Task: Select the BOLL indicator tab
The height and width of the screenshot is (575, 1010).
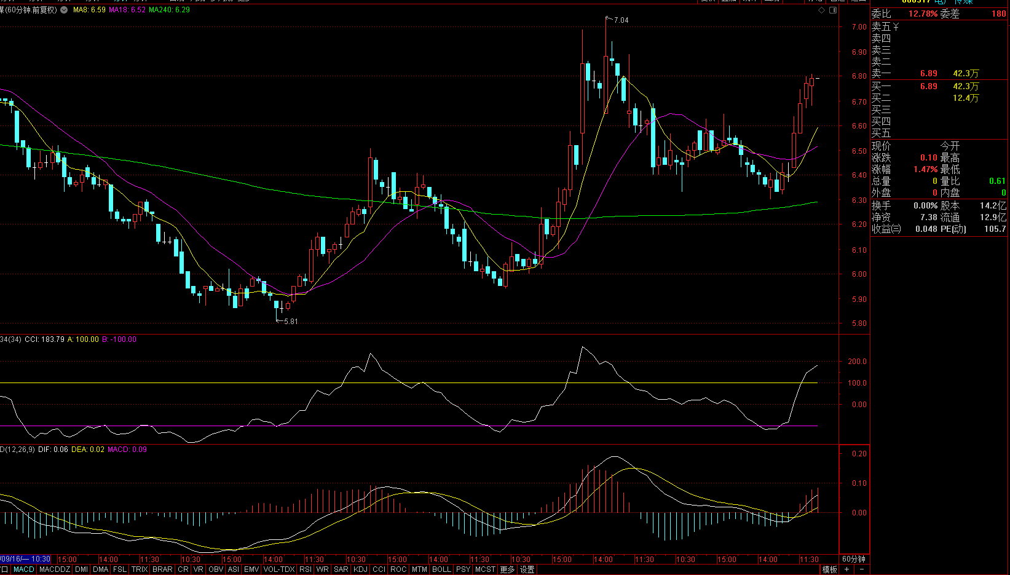Action: coord(441,569)
